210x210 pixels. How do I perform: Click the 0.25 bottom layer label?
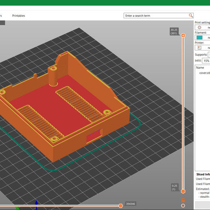[175, 188]
